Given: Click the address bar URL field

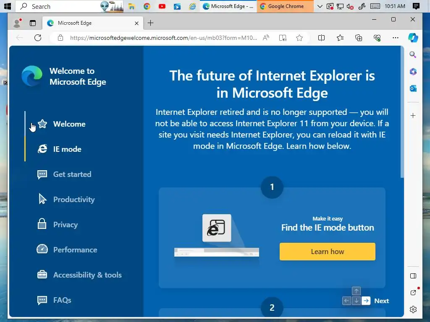Looking at the screenshot, I should pyautogui.click(x=163, y=38).
